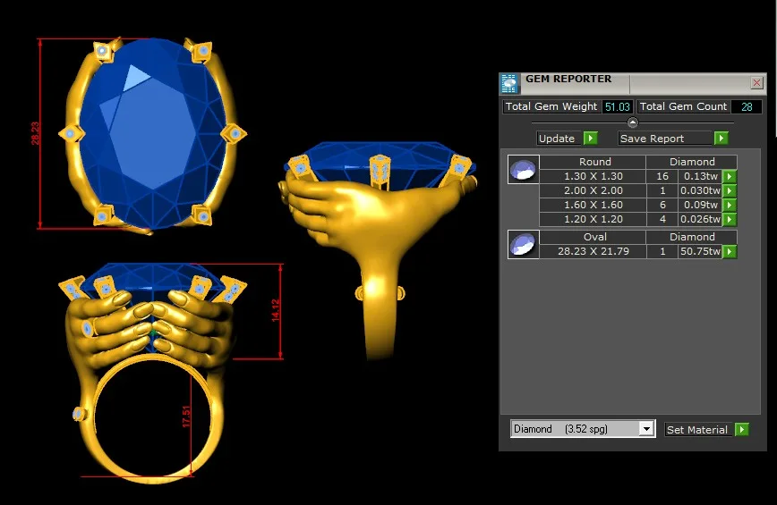Screen dimensions: 777x505
Task: Click green arrow for 1.30 X 1.30 row
Action: tap(730, 177)
